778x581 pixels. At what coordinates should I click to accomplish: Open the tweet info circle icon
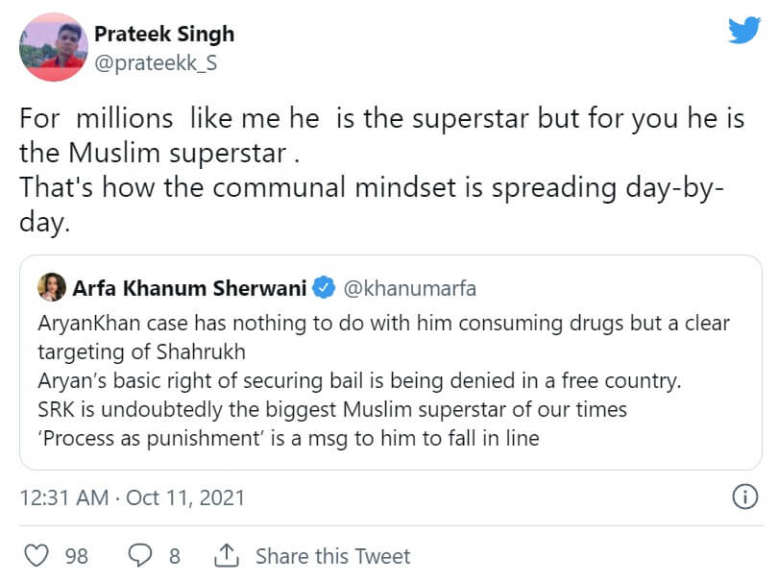(744, 496)
